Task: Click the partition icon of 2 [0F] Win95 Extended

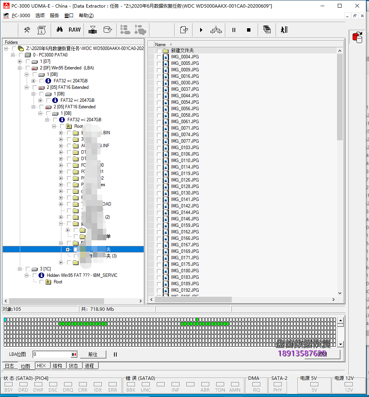Action: (x=35, y=68)
